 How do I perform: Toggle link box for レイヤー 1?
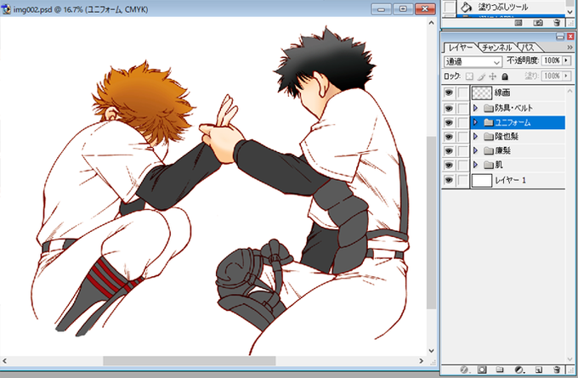(x=463, y=180)
